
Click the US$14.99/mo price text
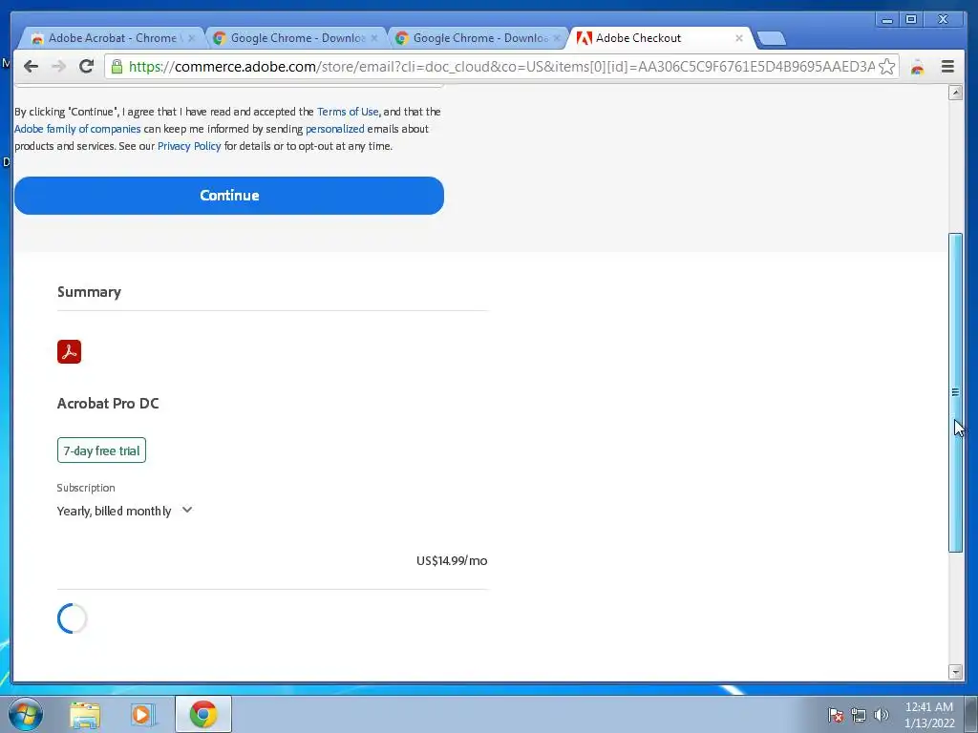452,560
